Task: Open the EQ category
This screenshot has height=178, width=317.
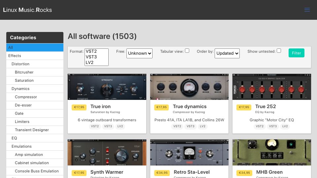Action: tap(35, 138)
